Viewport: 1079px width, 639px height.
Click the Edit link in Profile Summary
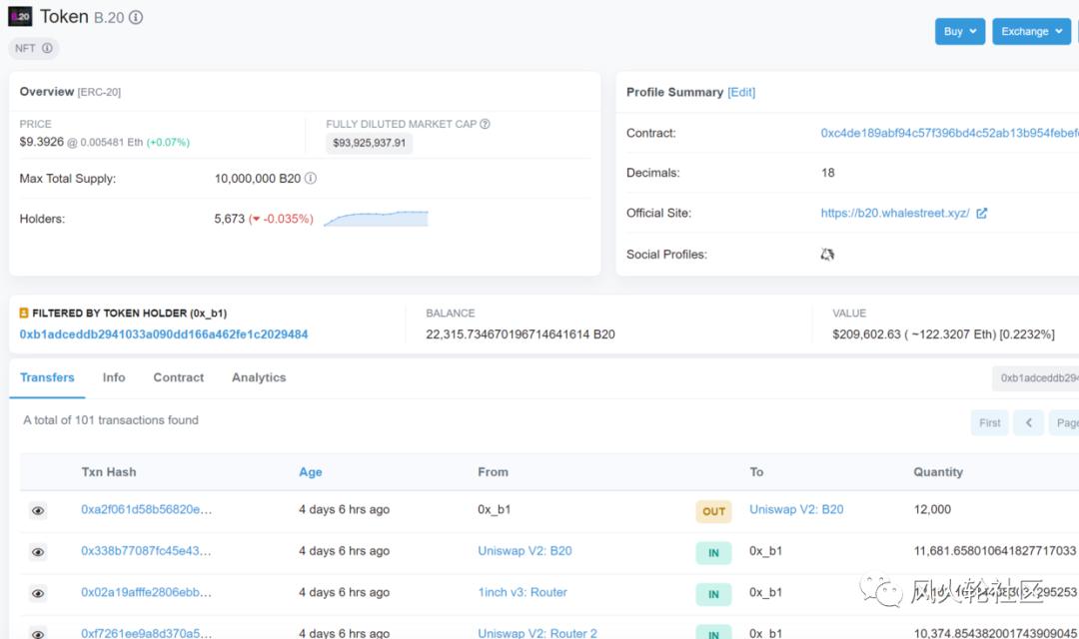pos(741,92)
